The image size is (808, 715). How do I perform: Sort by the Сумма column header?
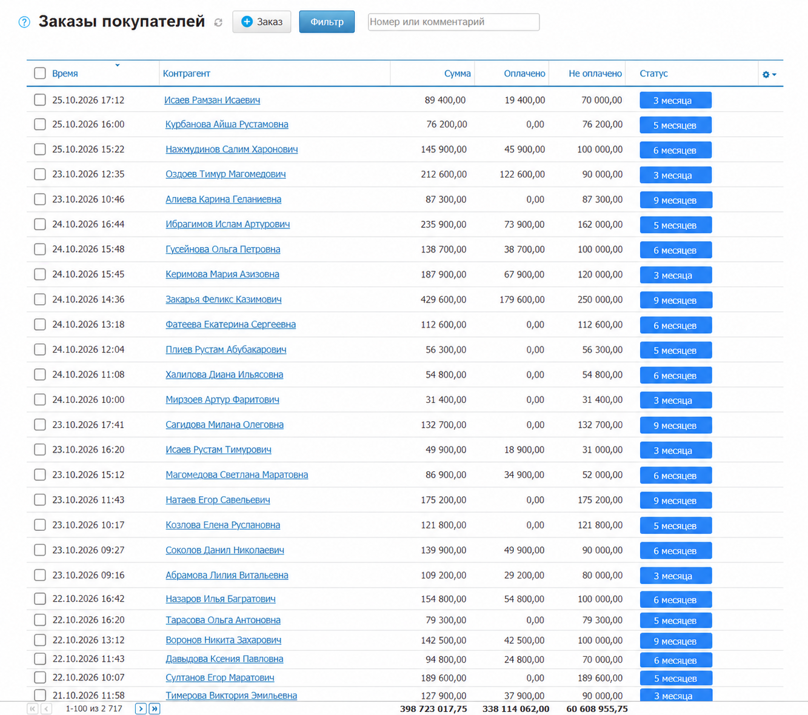coord(457,73)
